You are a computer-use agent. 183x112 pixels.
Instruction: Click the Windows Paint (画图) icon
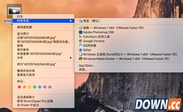coord(81,28)
